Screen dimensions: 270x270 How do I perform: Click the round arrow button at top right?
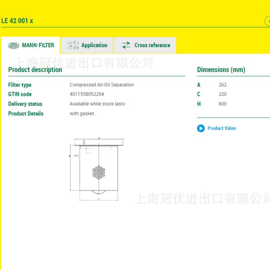pyautogui.click(x=267, y=21)
